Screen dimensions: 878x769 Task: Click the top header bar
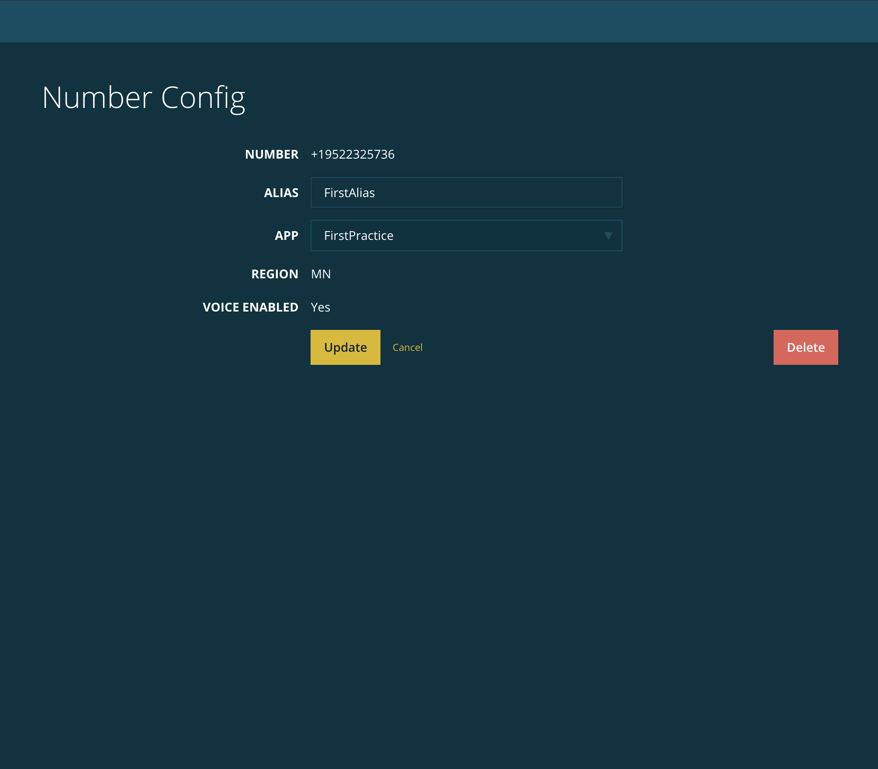[x=439, y=21]
